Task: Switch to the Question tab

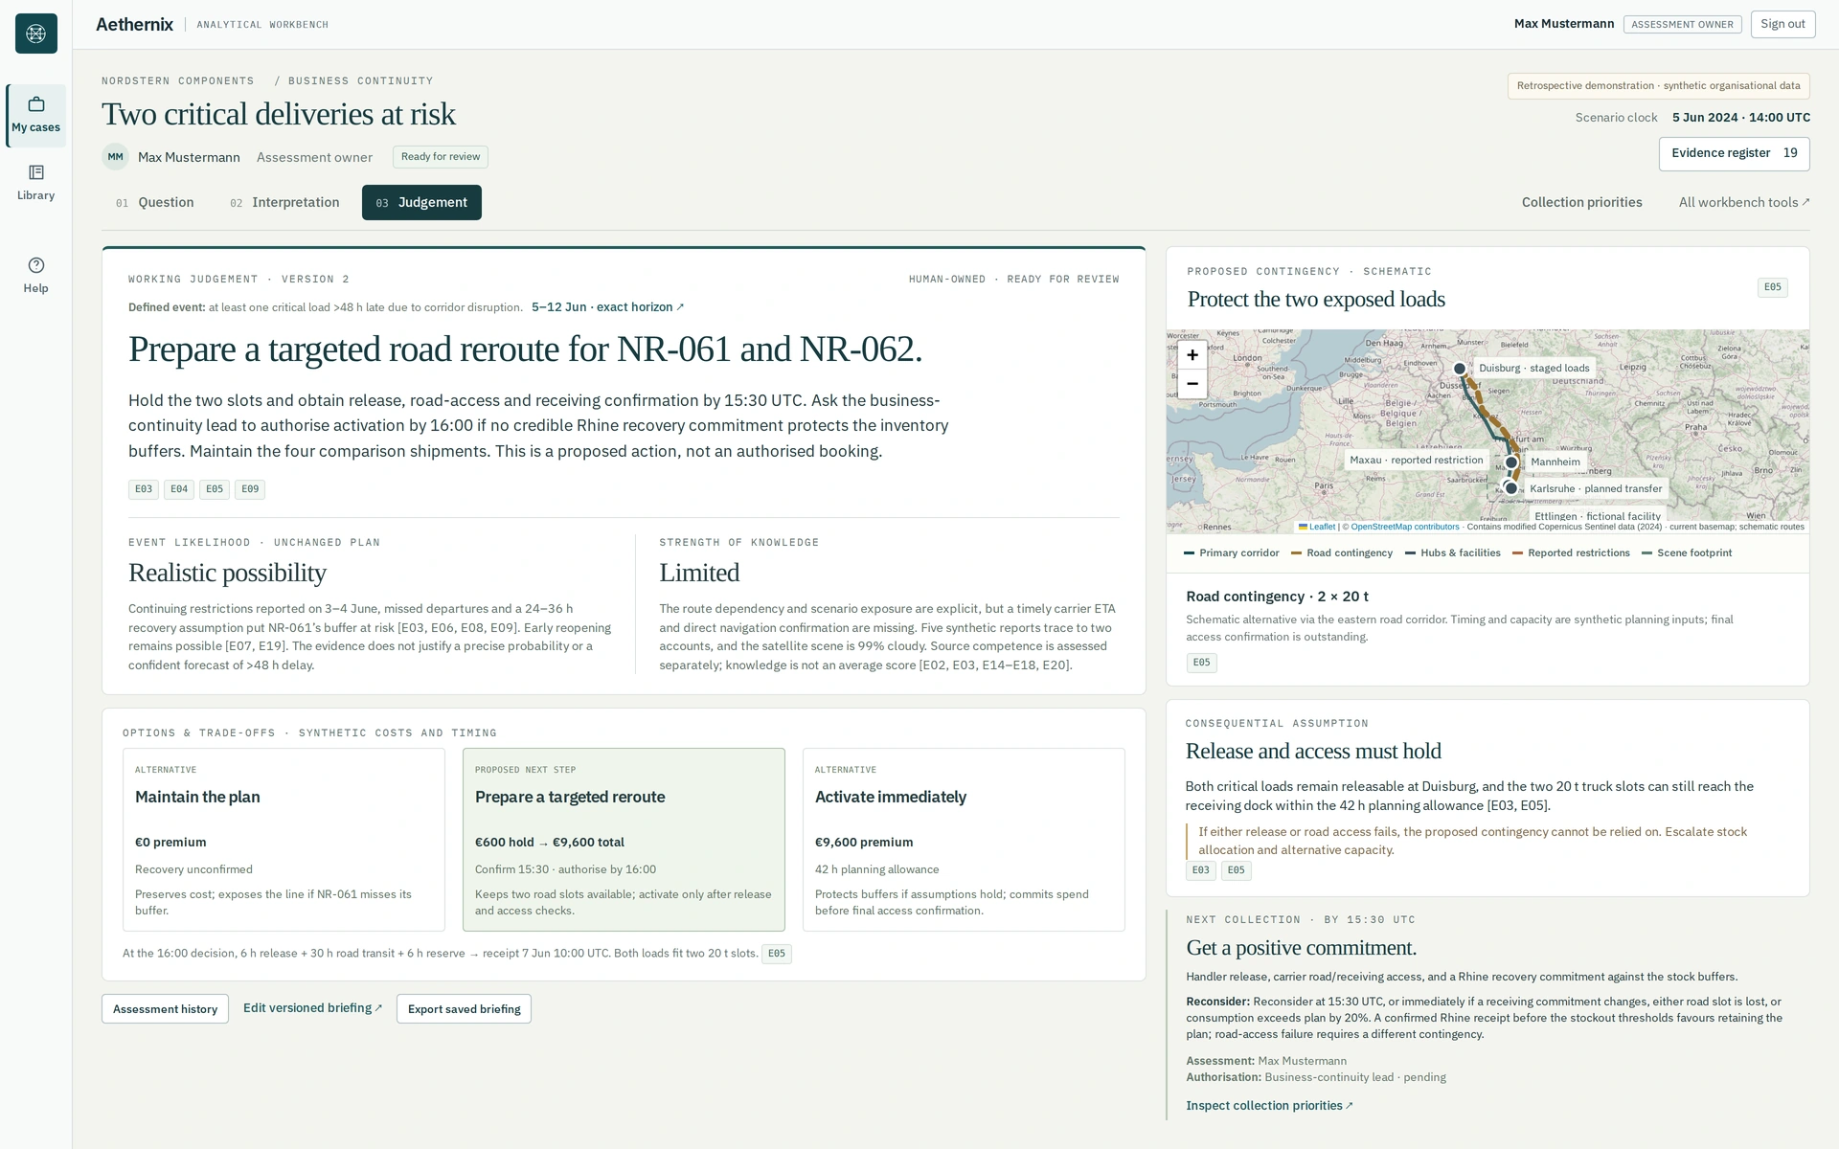Action: click(155, 202)
